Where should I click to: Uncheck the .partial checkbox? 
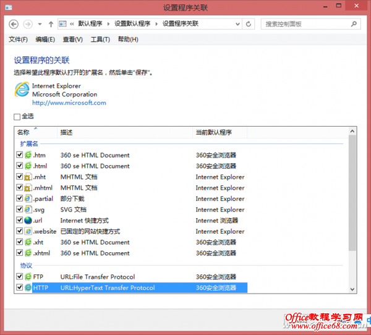click(x=20, y=198)
